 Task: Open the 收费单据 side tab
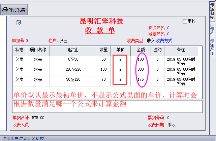[x=212, y=11]
